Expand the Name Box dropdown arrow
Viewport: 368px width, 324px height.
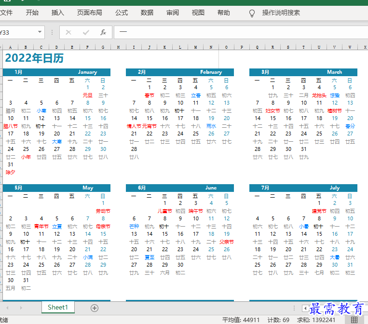tap(40, 32)
